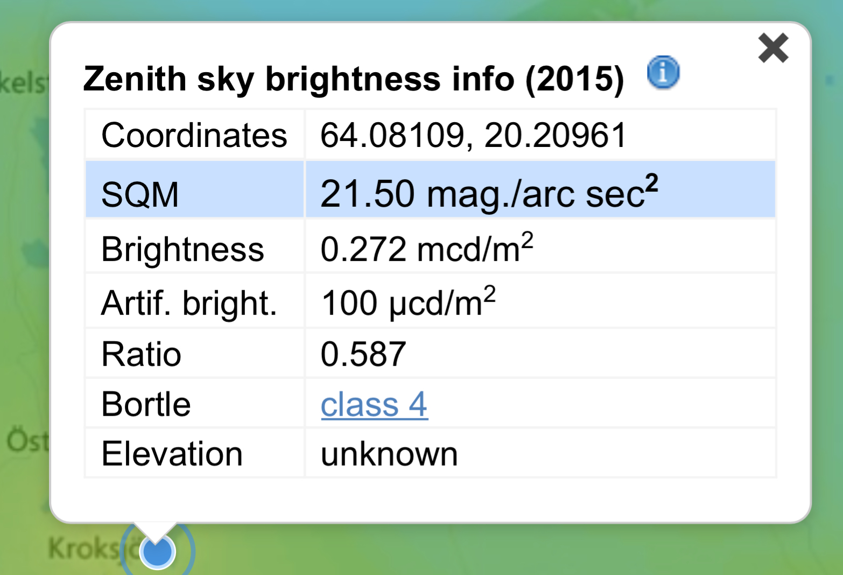Click the Bortle row label
843x575 pixels.
(x=146, y=404)
